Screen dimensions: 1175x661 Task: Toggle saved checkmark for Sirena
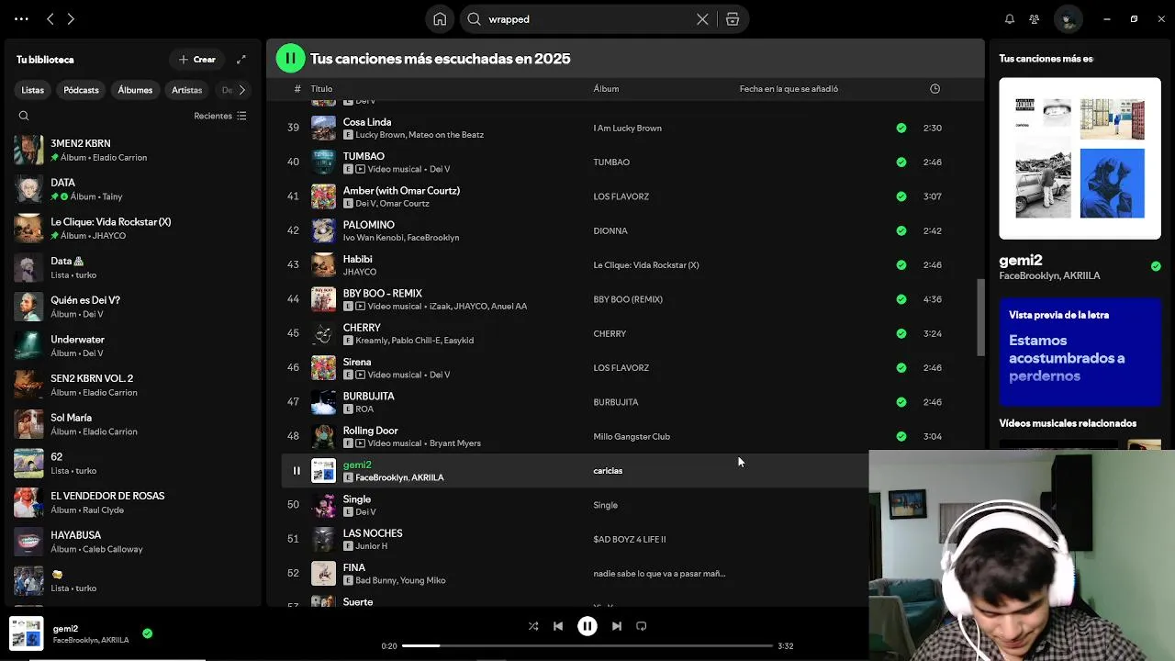pyautogui.click(x=901, y=368)
